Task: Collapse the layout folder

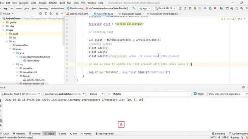Action: coord(17,76)
